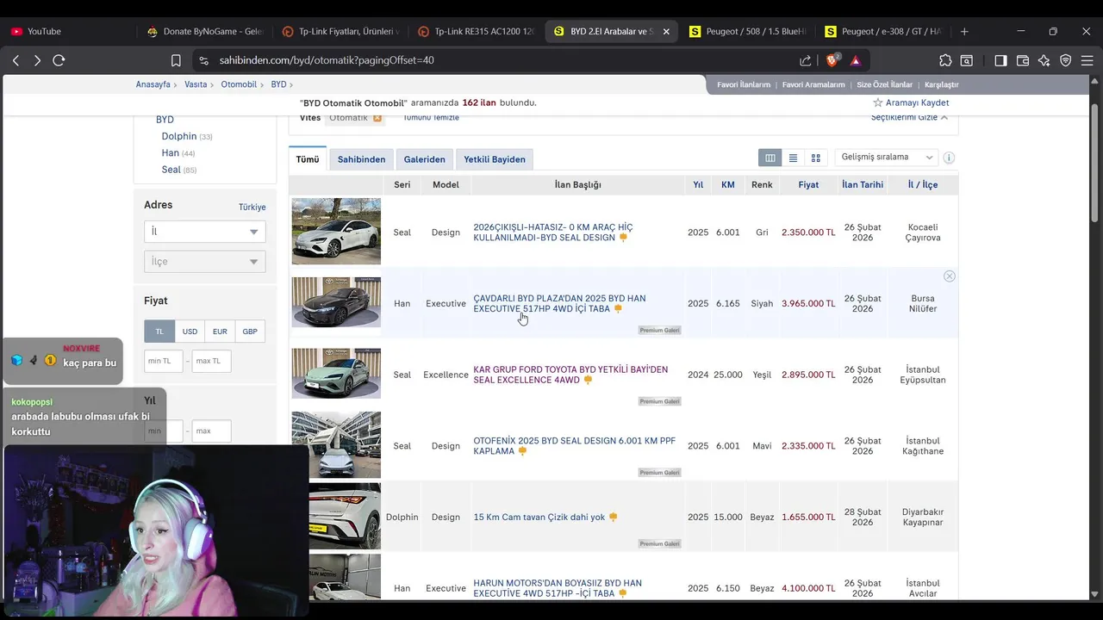
Task: Switch to the Peugeot / 508 tab
Action: [x=747, y=31]
